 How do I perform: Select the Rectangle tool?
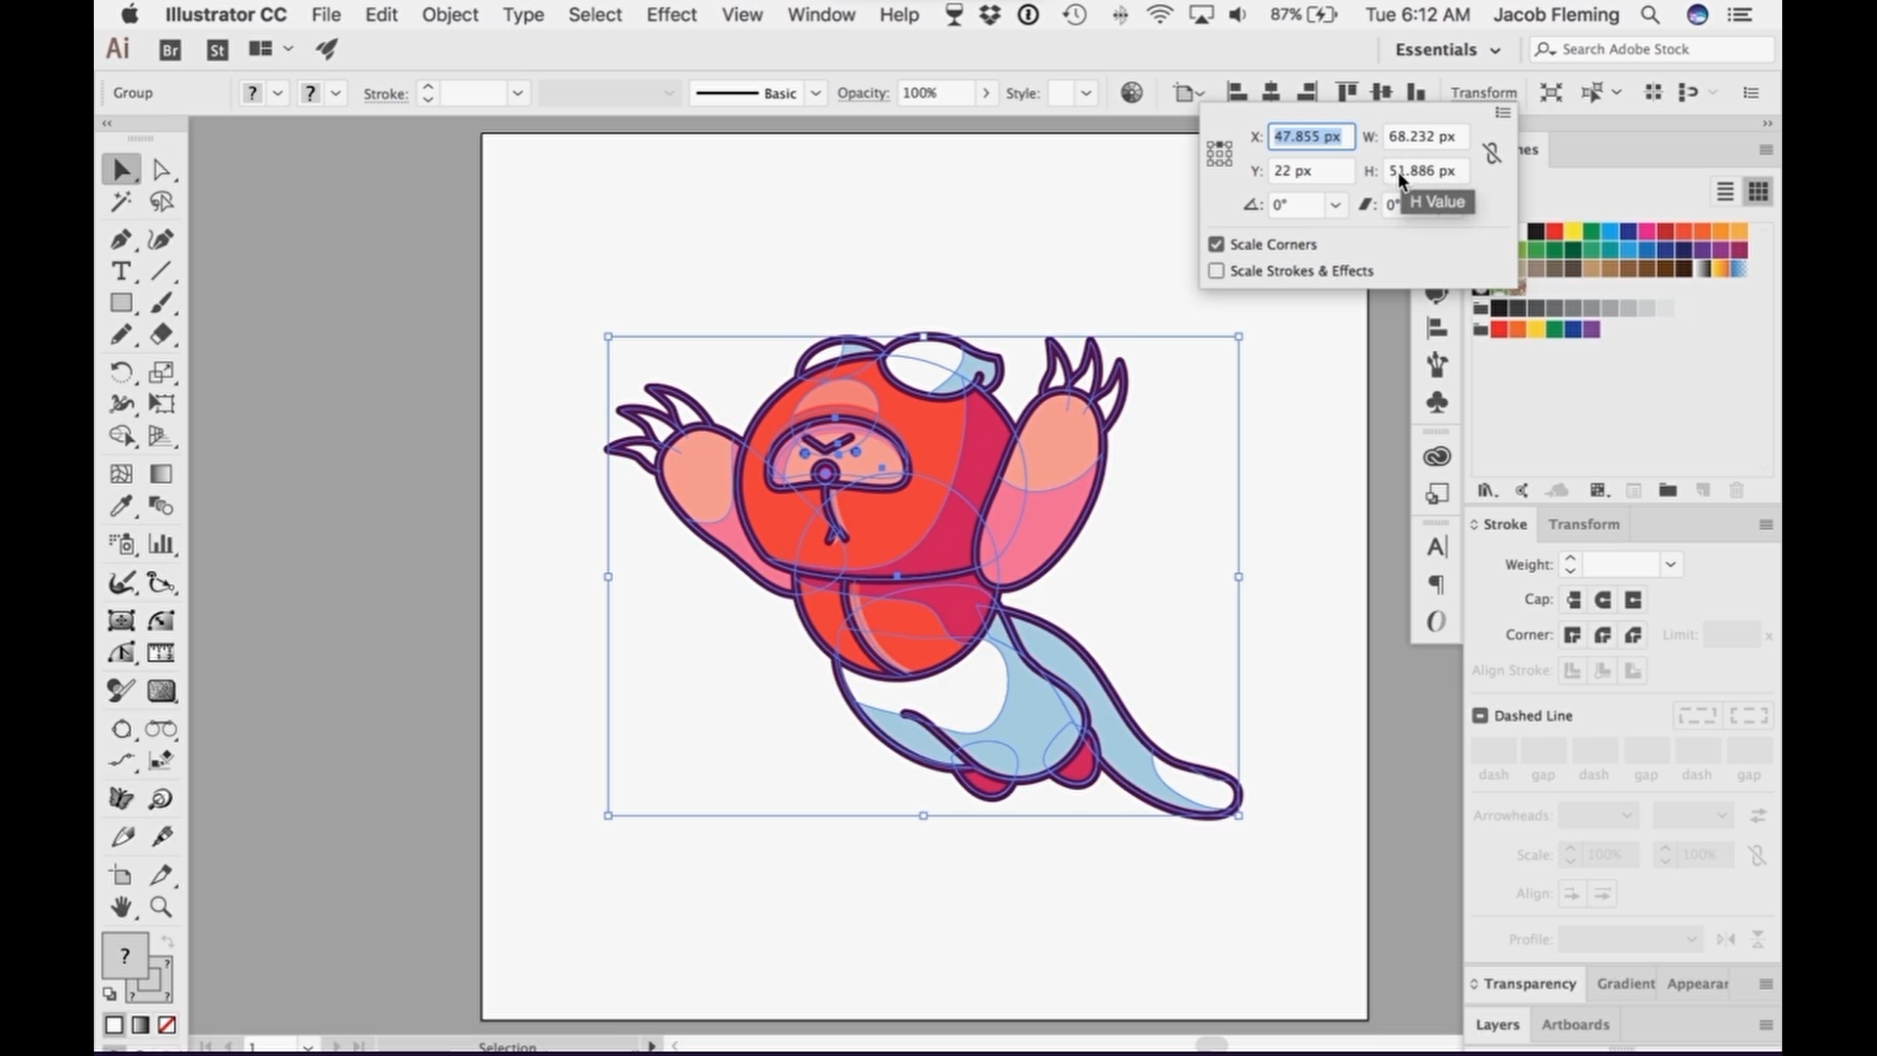(121, 304)
